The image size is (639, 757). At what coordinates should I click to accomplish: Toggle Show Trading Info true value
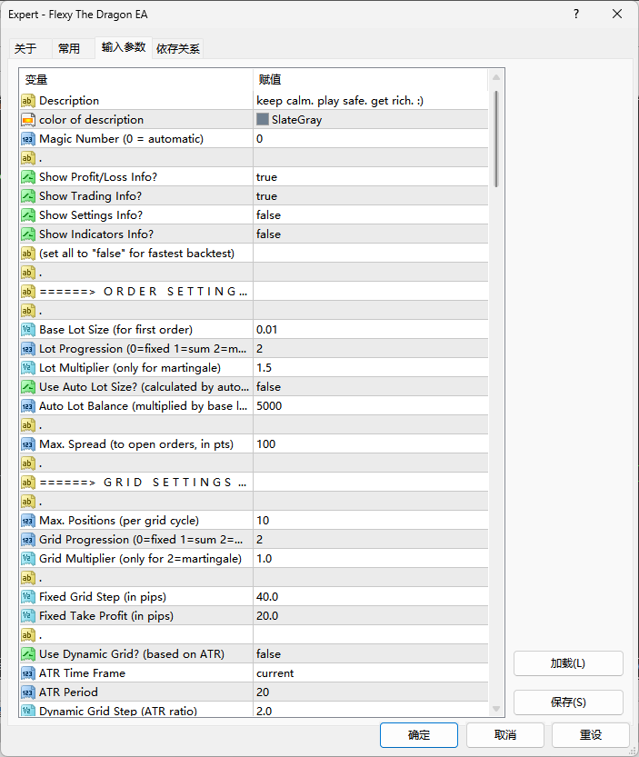371,196
